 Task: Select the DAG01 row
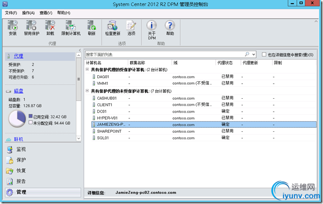click(204, 77)
